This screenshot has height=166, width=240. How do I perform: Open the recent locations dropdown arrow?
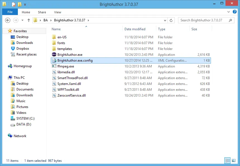(22, 20)
